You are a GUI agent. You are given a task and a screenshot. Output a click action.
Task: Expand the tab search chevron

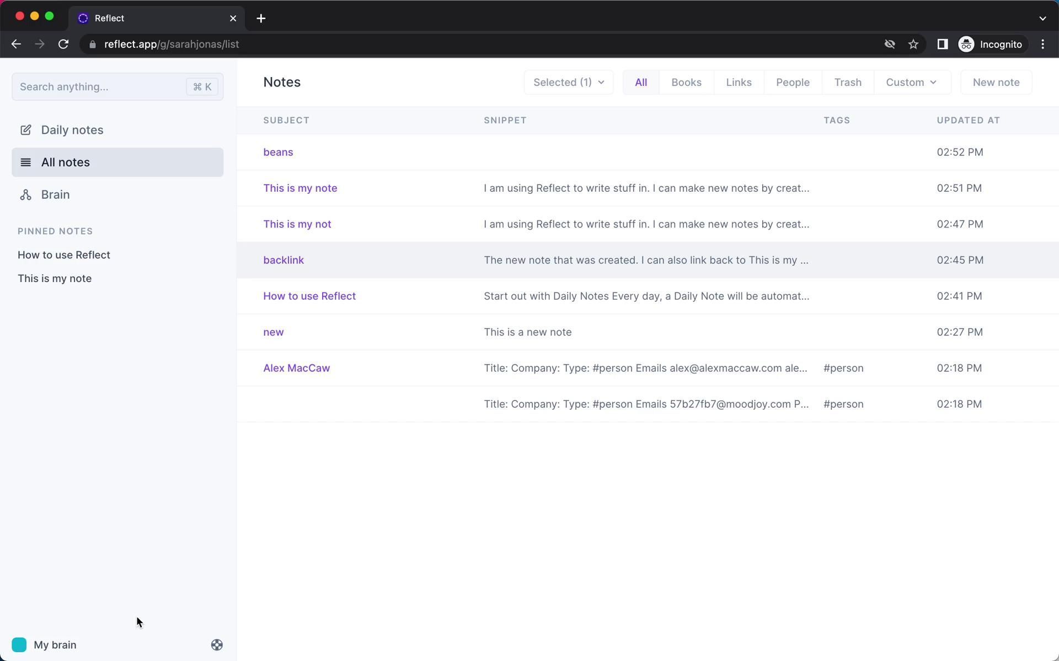click(1042, 18)
